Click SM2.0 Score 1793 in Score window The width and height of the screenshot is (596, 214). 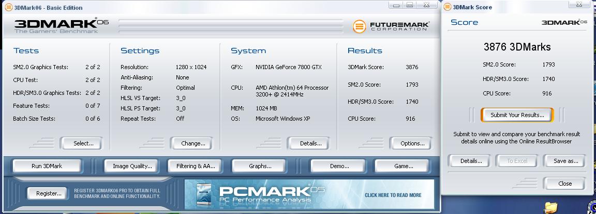tap(548, 64)
